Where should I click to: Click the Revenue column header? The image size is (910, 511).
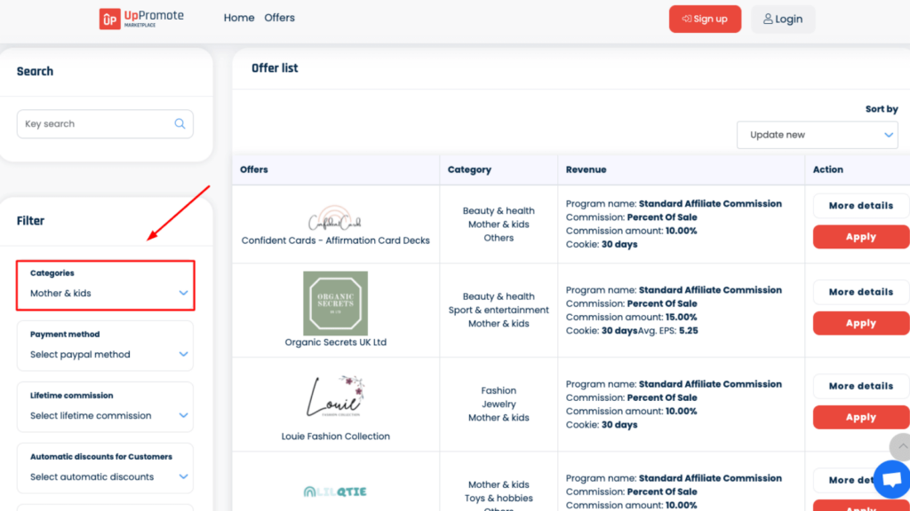point(587,169)
